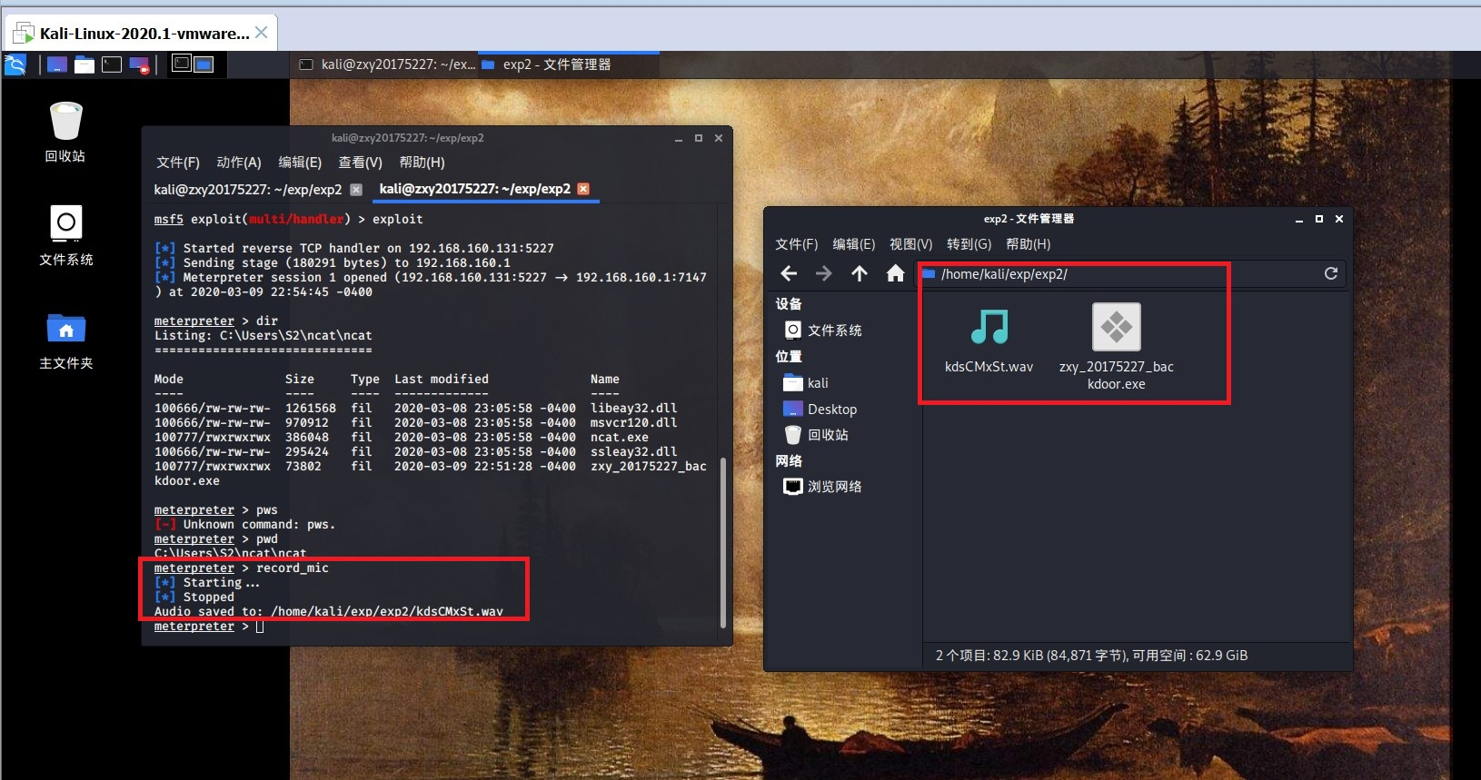1481x780 pixels.
Task: Select the 主文件夹 home folder desktop icon
Action: (x=66, y=341)
